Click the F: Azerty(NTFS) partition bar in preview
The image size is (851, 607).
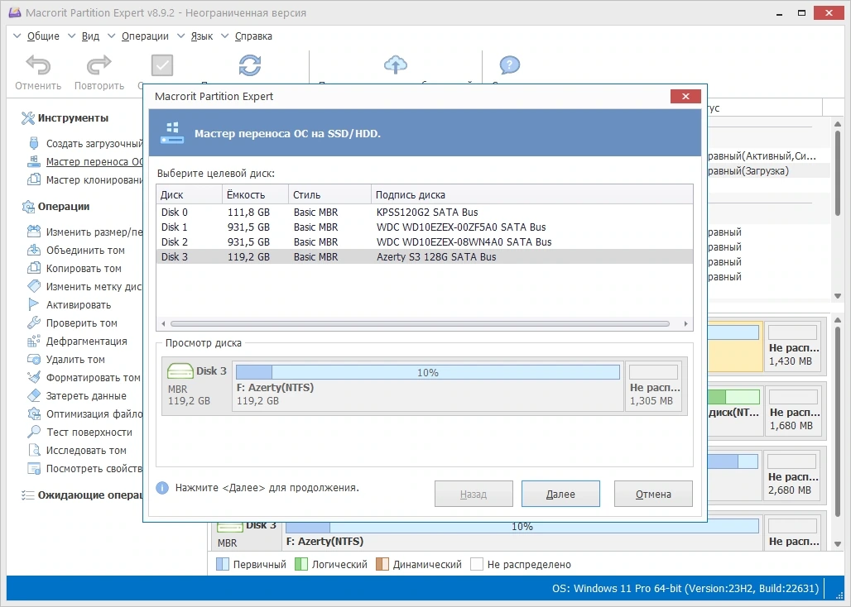[428, 372]
